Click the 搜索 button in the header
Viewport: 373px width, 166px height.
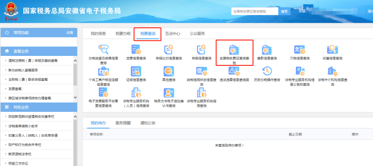[284, 11]
